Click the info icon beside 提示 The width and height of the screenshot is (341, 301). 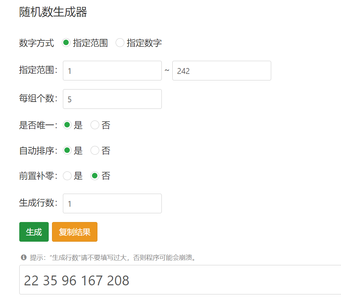tap(24, 257)
